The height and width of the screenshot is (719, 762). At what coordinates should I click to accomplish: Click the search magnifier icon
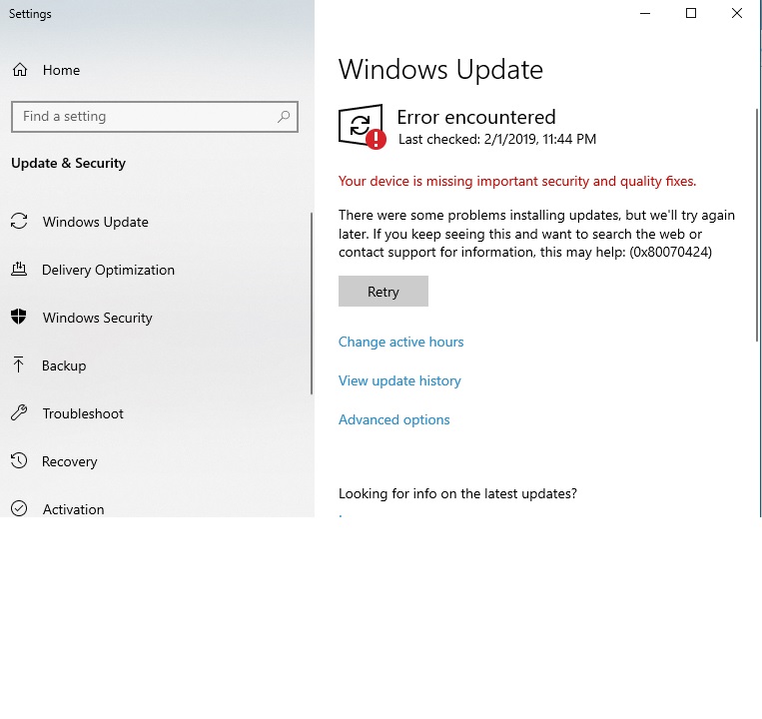click(x=284, y=117)
